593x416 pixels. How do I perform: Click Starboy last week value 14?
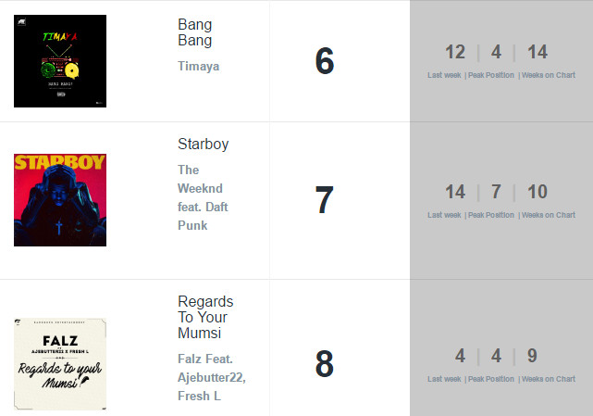click(455, 192)
